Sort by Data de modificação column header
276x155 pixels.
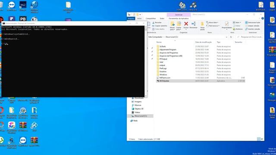coord(203,42)
